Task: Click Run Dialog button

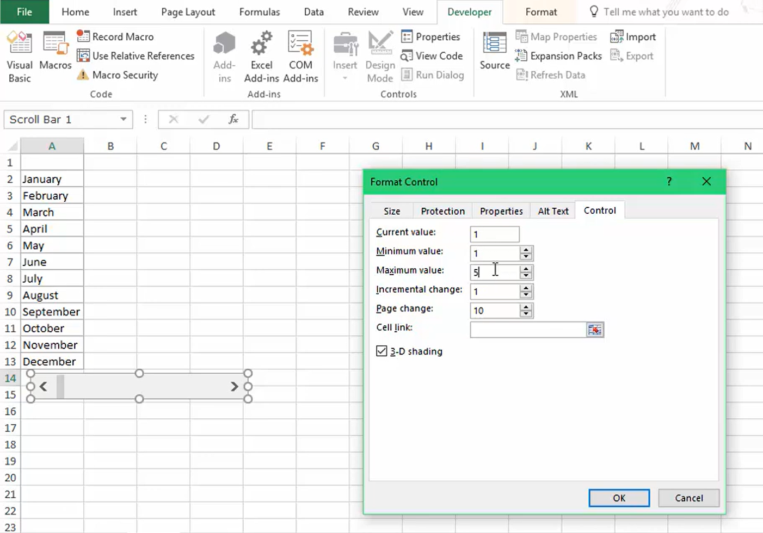Action: [433, 75]
